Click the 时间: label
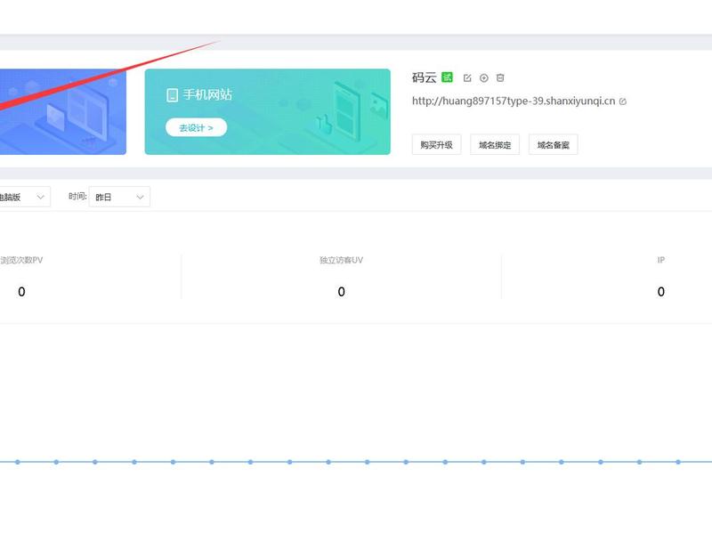 tap(77, 196)
